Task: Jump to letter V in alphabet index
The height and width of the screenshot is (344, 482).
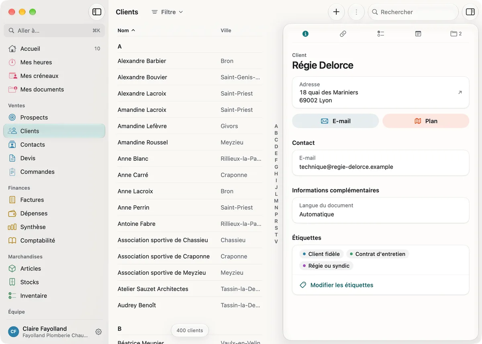Action: point(276,242)
